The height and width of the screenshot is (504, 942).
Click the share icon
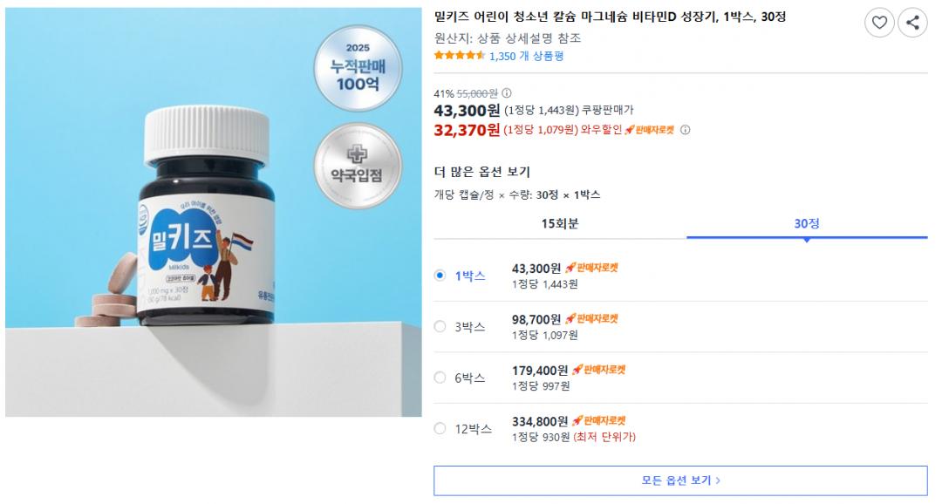pos(912,23)
